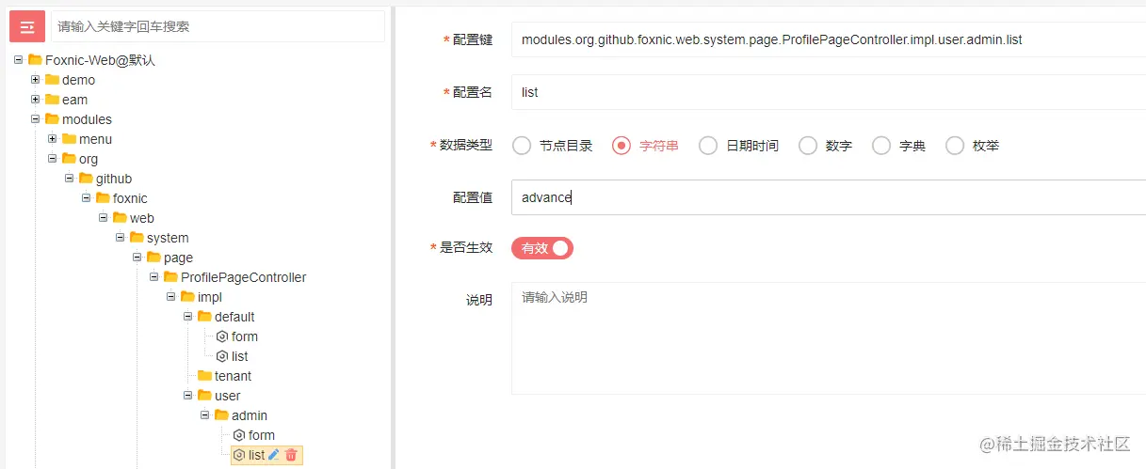Click the foxnic folder icon
This screenshot has height=469, width=1146.
(x=103, y=198)
